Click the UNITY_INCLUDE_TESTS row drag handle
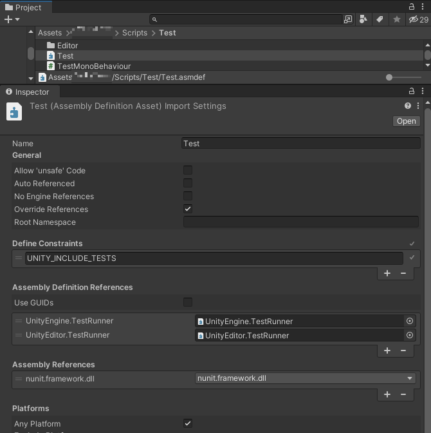 click(19, 258)
